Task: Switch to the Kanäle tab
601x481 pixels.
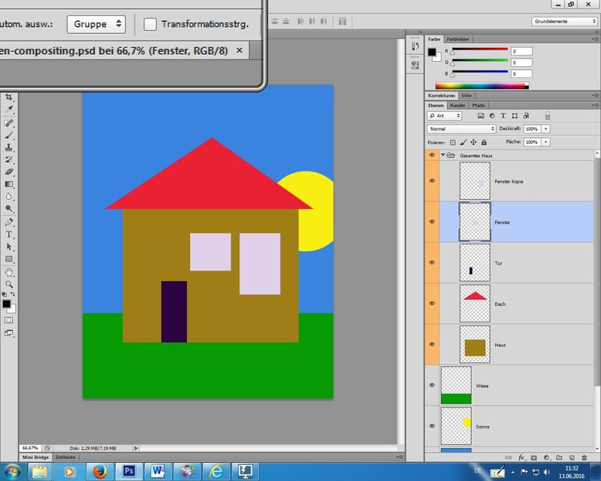Action: coord(457,105)
